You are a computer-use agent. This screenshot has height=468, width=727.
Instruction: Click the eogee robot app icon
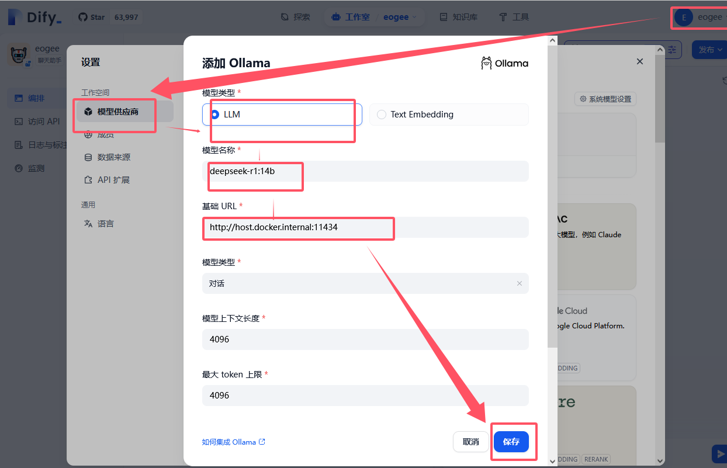point(19,55)
